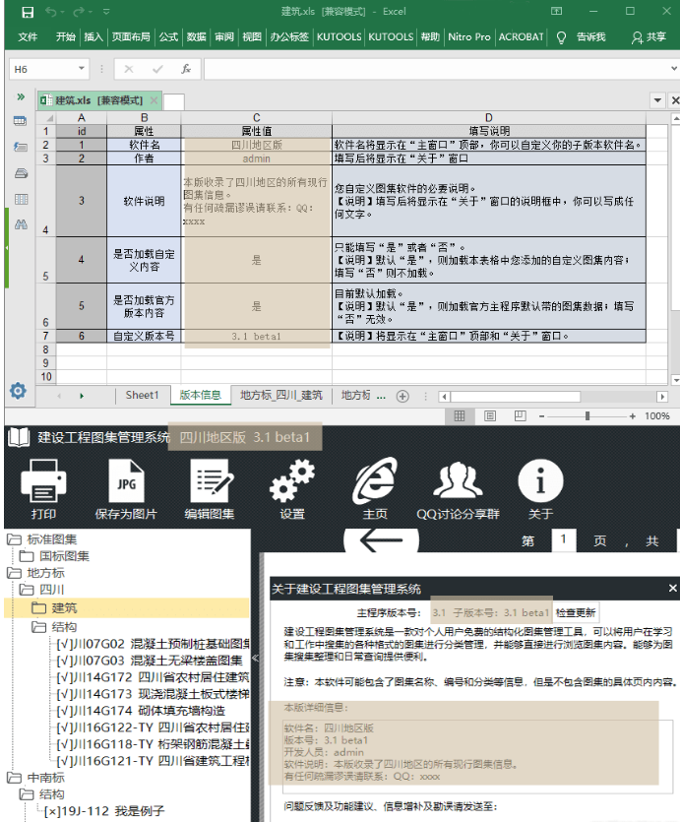Open the QQ讨论分享群 icon

458,489
